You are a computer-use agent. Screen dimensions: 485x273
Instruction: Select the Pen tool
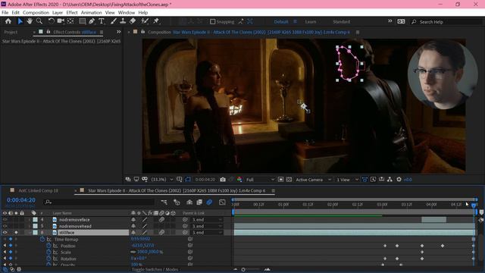pyautogui.click(x=92, y=21)
